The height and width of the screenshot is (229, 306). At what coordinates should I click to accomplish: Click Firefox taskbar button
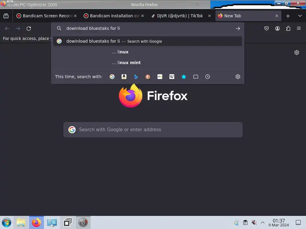point(36,222)
